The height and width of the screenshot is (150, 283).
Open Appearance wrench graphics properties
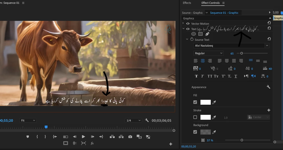tap(268, 87)
